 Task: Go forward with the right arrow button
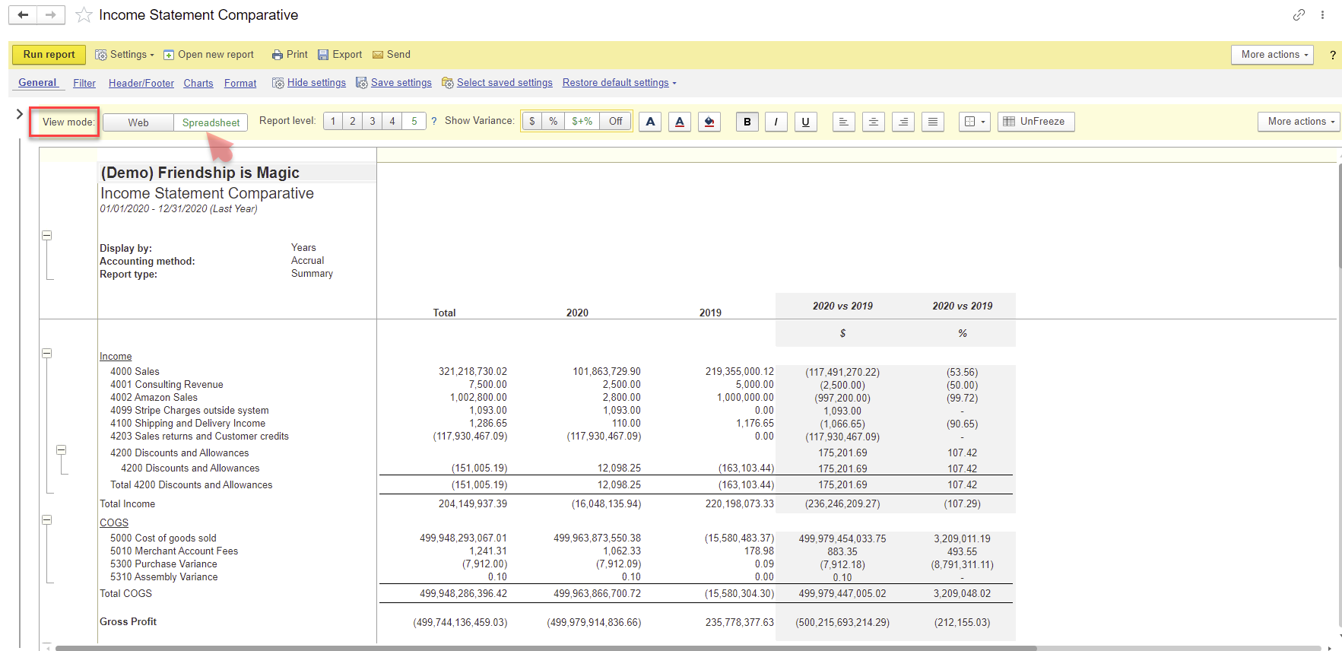(50, 14)
